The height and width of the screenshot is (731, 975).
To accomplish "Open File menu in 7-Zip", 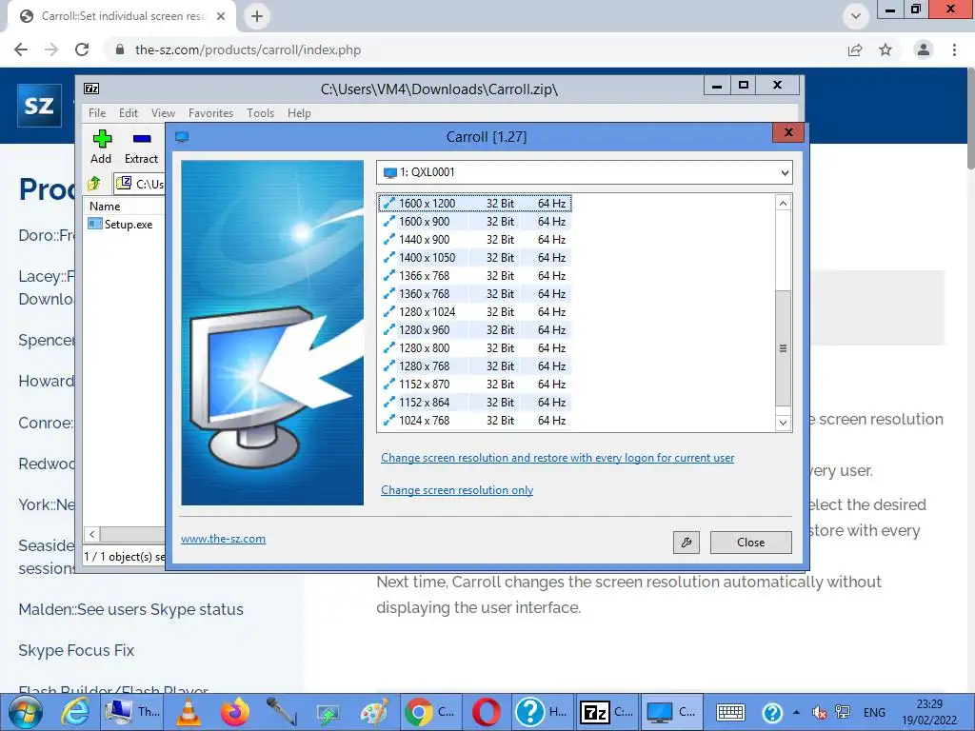I will 97,113.
